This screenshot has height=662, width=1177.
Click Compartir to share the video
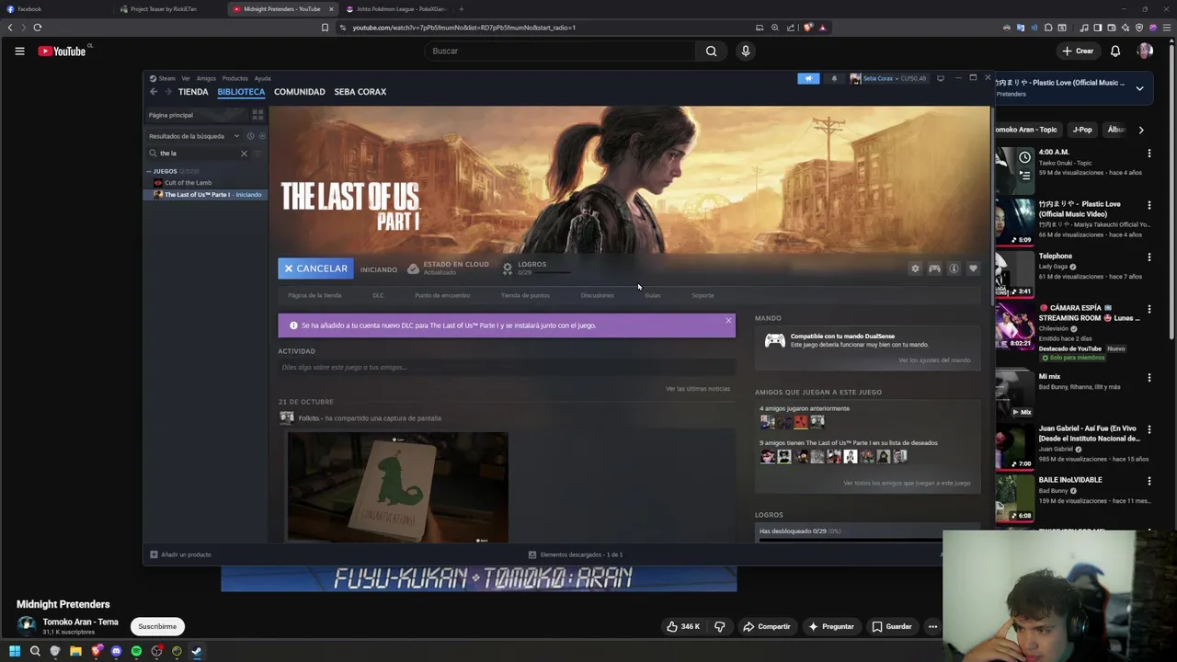coord(766,626)
